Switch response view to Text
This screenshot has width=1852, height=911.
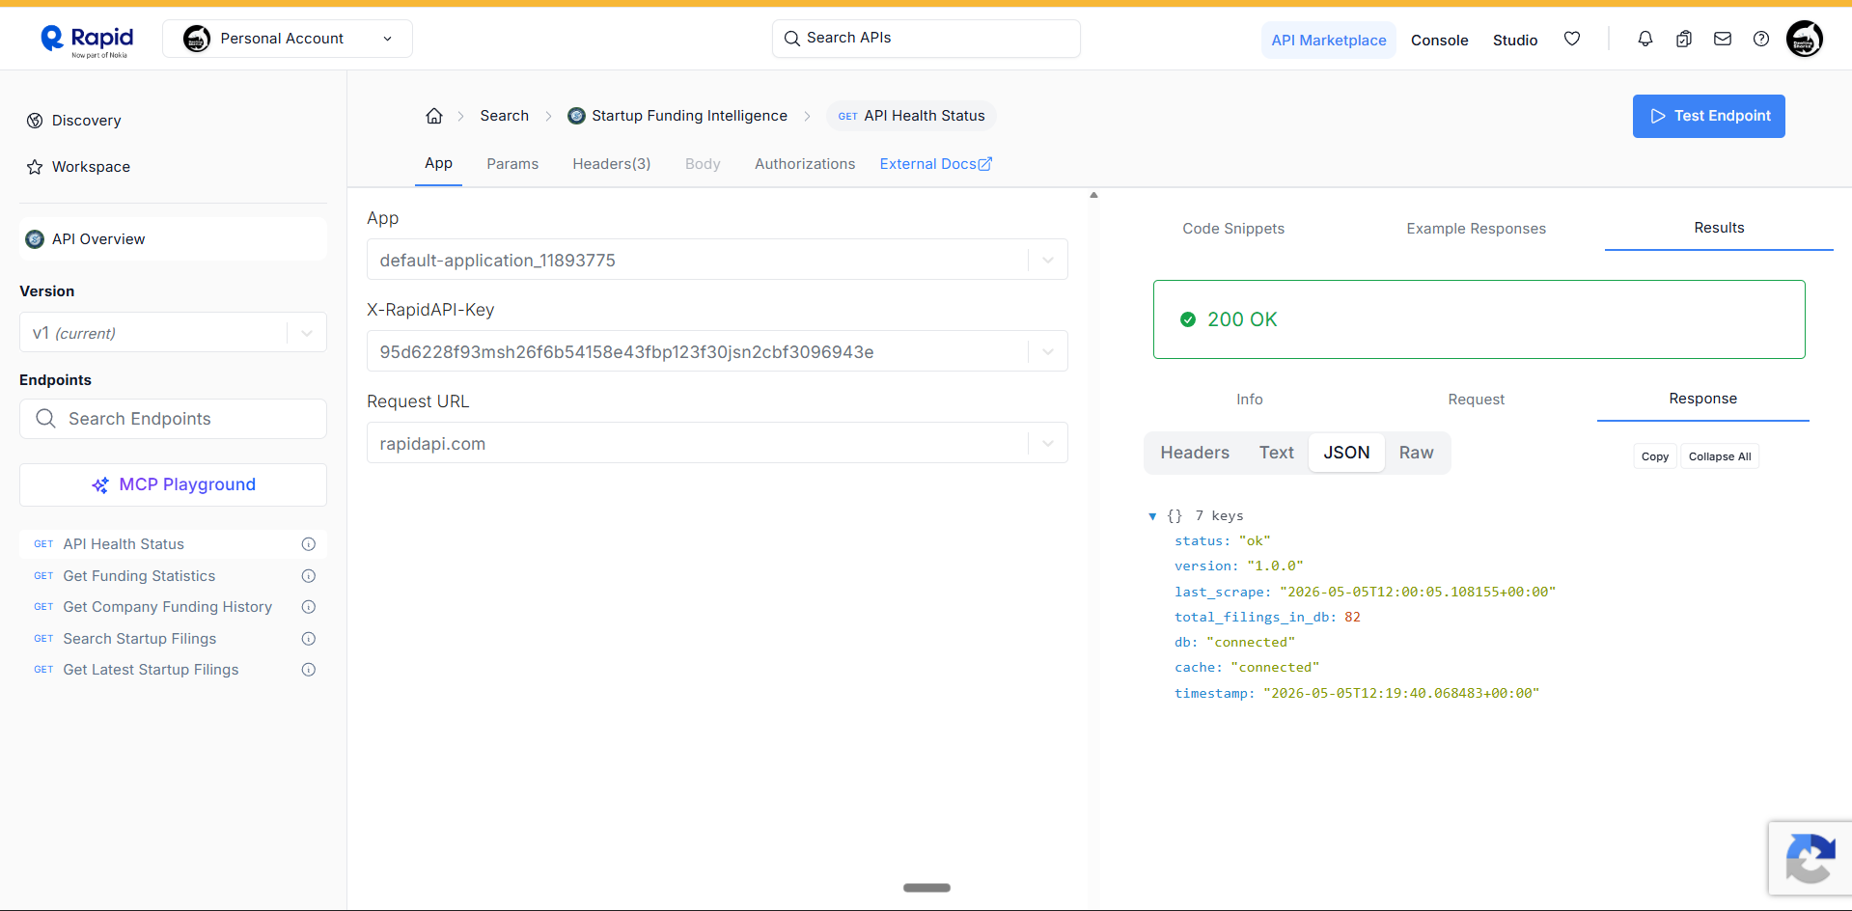click(x=1277, y=453)
